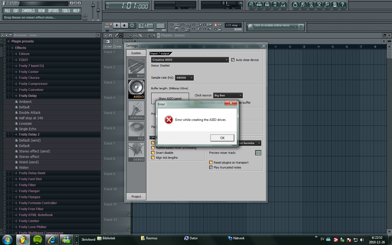Screen dimensions: 392x245
Task: Enable Auto close device checkbox
Action: (x=233, y=60)
